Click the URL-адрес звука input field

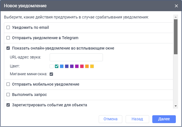tap(76, 57)
